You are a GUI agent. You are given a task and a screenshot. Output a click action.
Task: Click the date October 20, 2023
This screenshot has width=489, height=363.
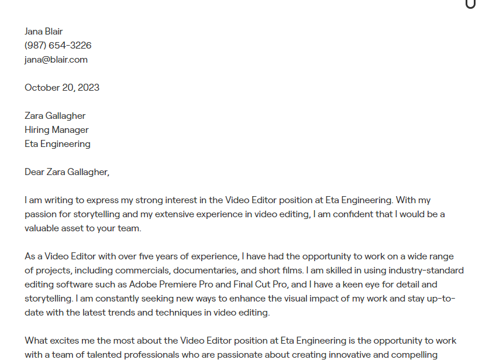click(x=62, y=88)
